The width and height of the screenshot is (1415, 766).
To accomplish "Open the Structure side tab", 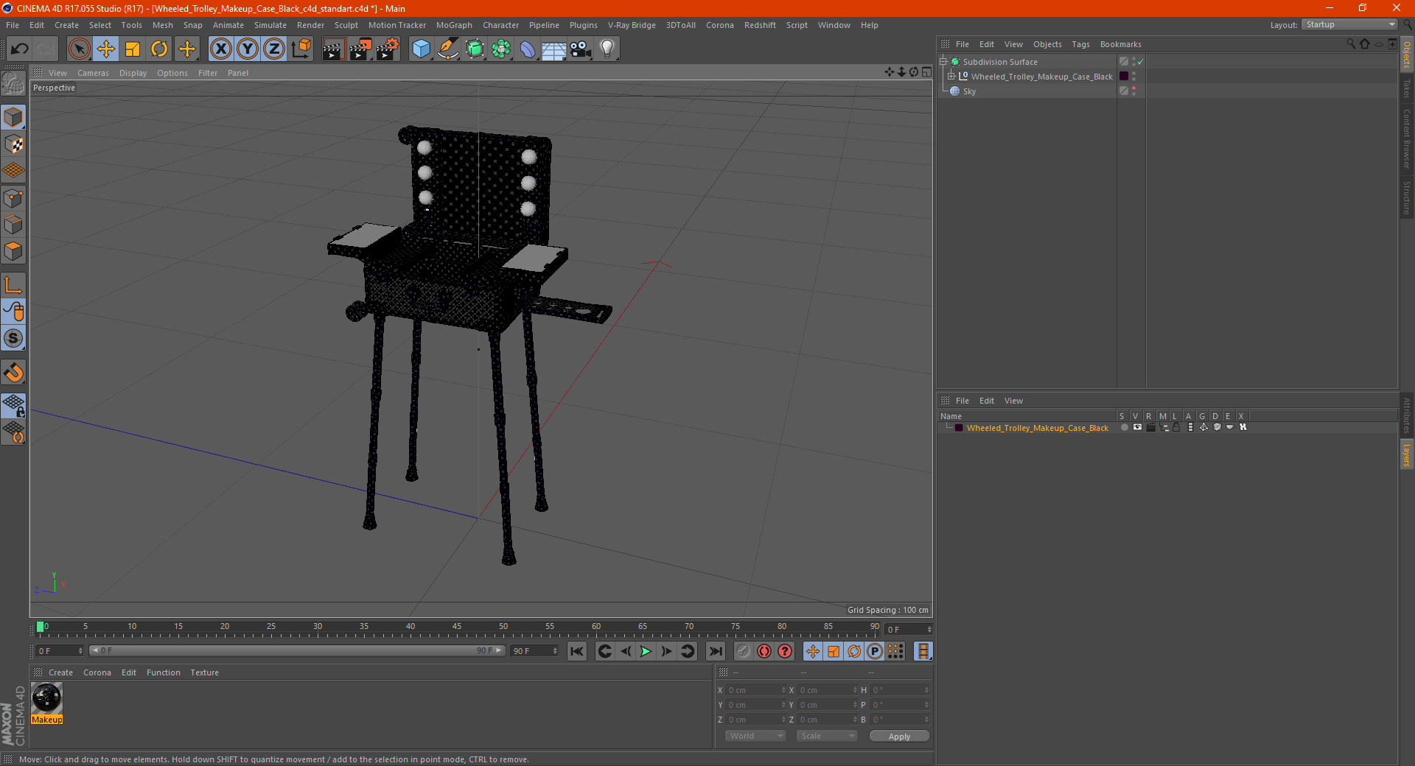I will [x=1407, y=198].
